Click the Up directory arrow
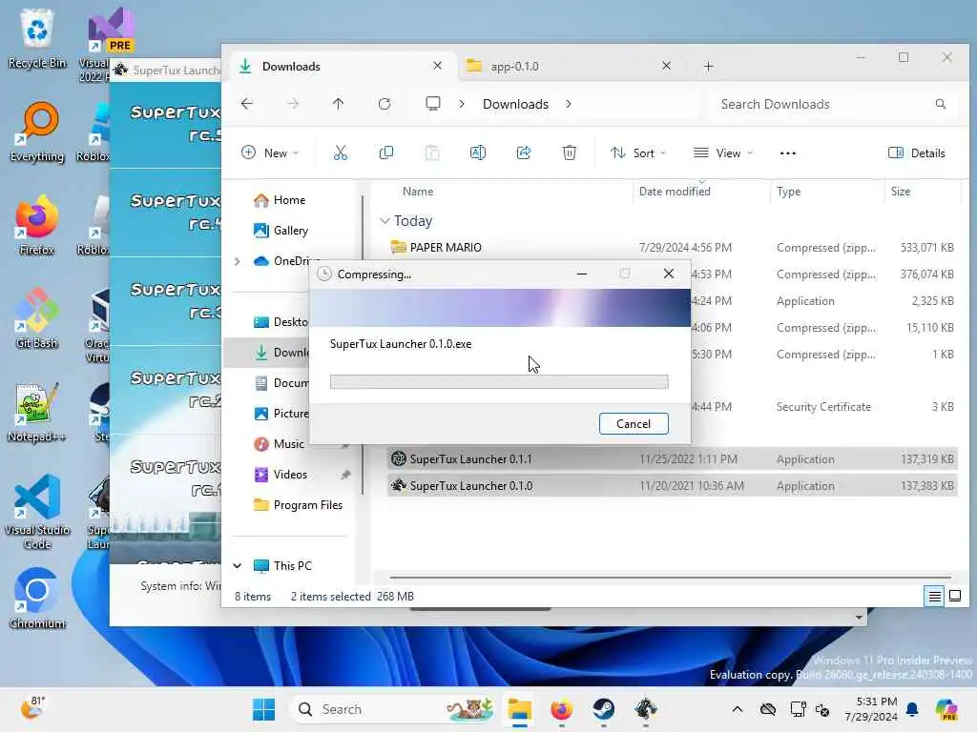Viewport: 977px width, 732px height. [339, 104]
